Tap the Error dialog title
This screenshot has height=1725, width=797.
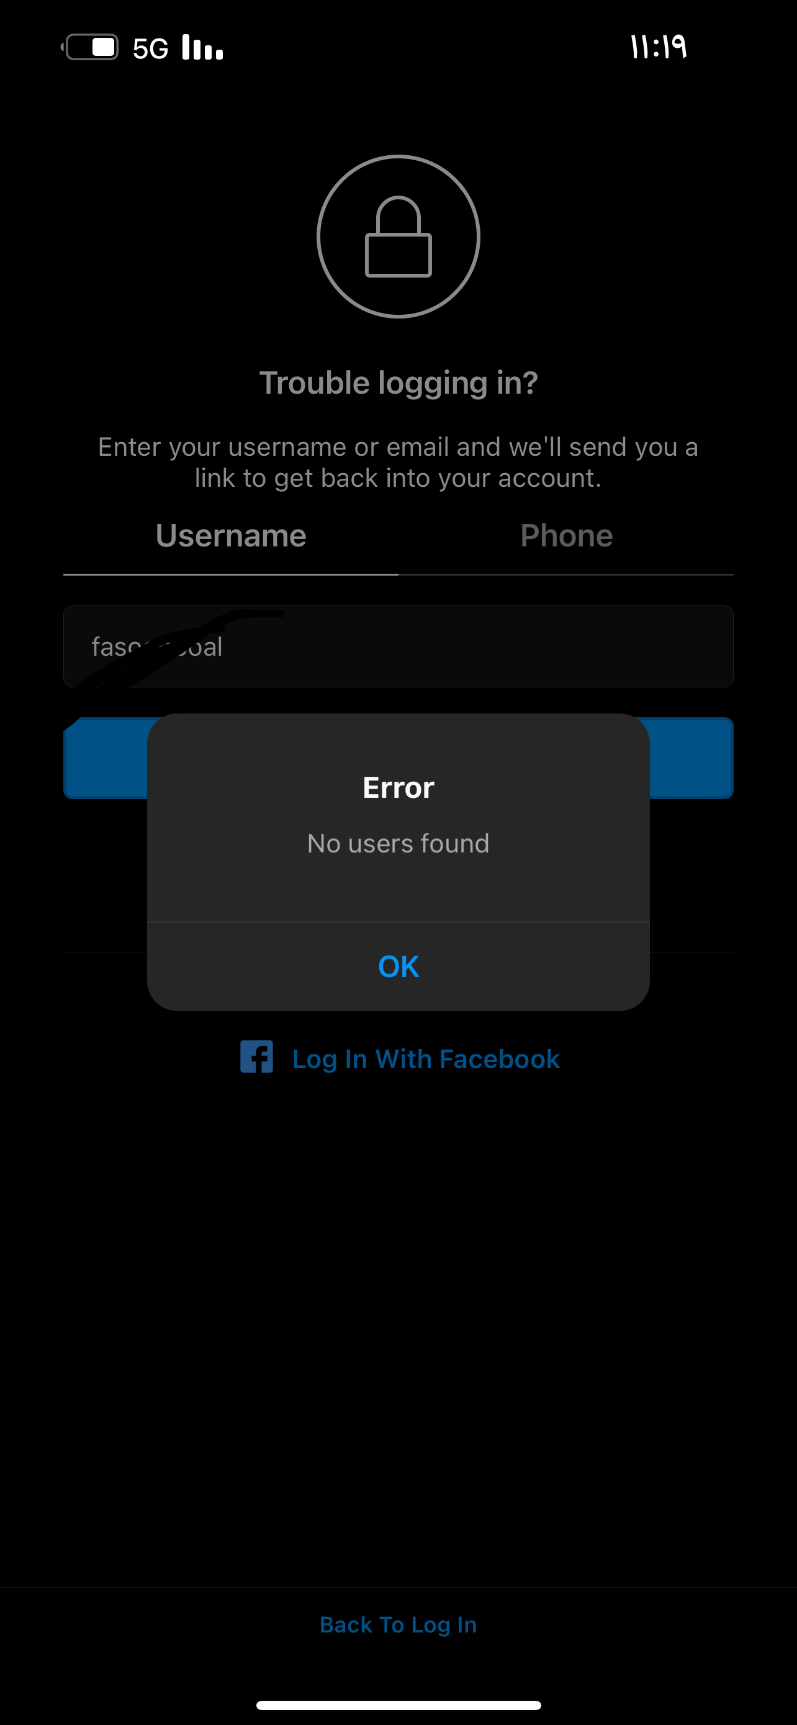click(x=398, y=787)
